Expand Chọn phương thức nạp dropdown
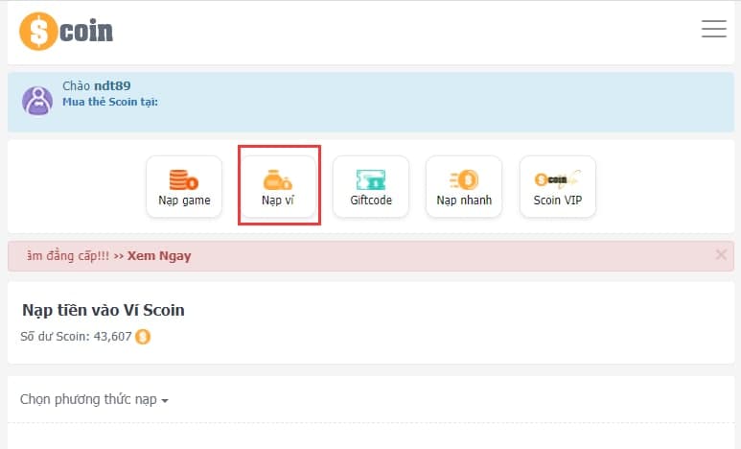 pyautogui.click(x=94, y=400)
